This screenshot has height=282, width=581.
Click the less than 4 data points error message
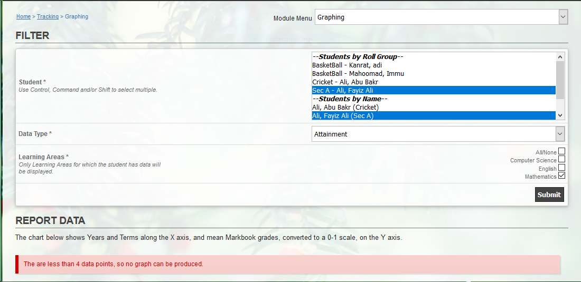coord(288,264)
